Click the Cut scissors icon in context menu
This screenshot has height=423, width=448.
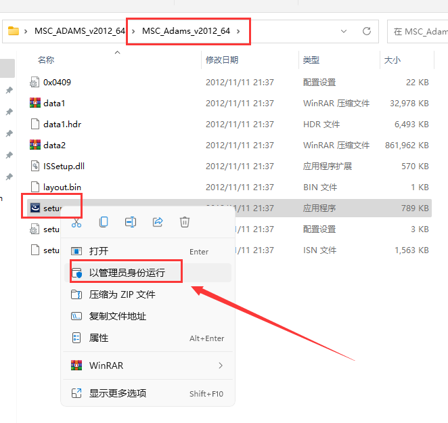(x=76, y=223)
